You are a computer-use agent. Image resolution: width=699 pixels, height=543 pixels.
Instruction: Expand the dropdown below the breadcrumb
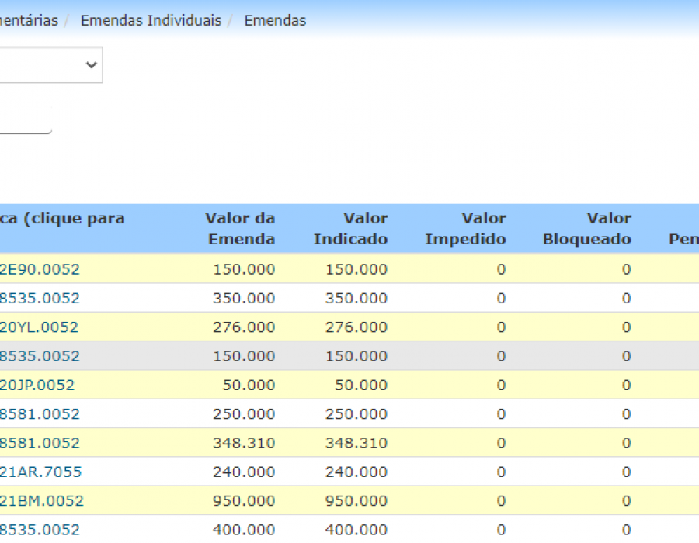50,65
